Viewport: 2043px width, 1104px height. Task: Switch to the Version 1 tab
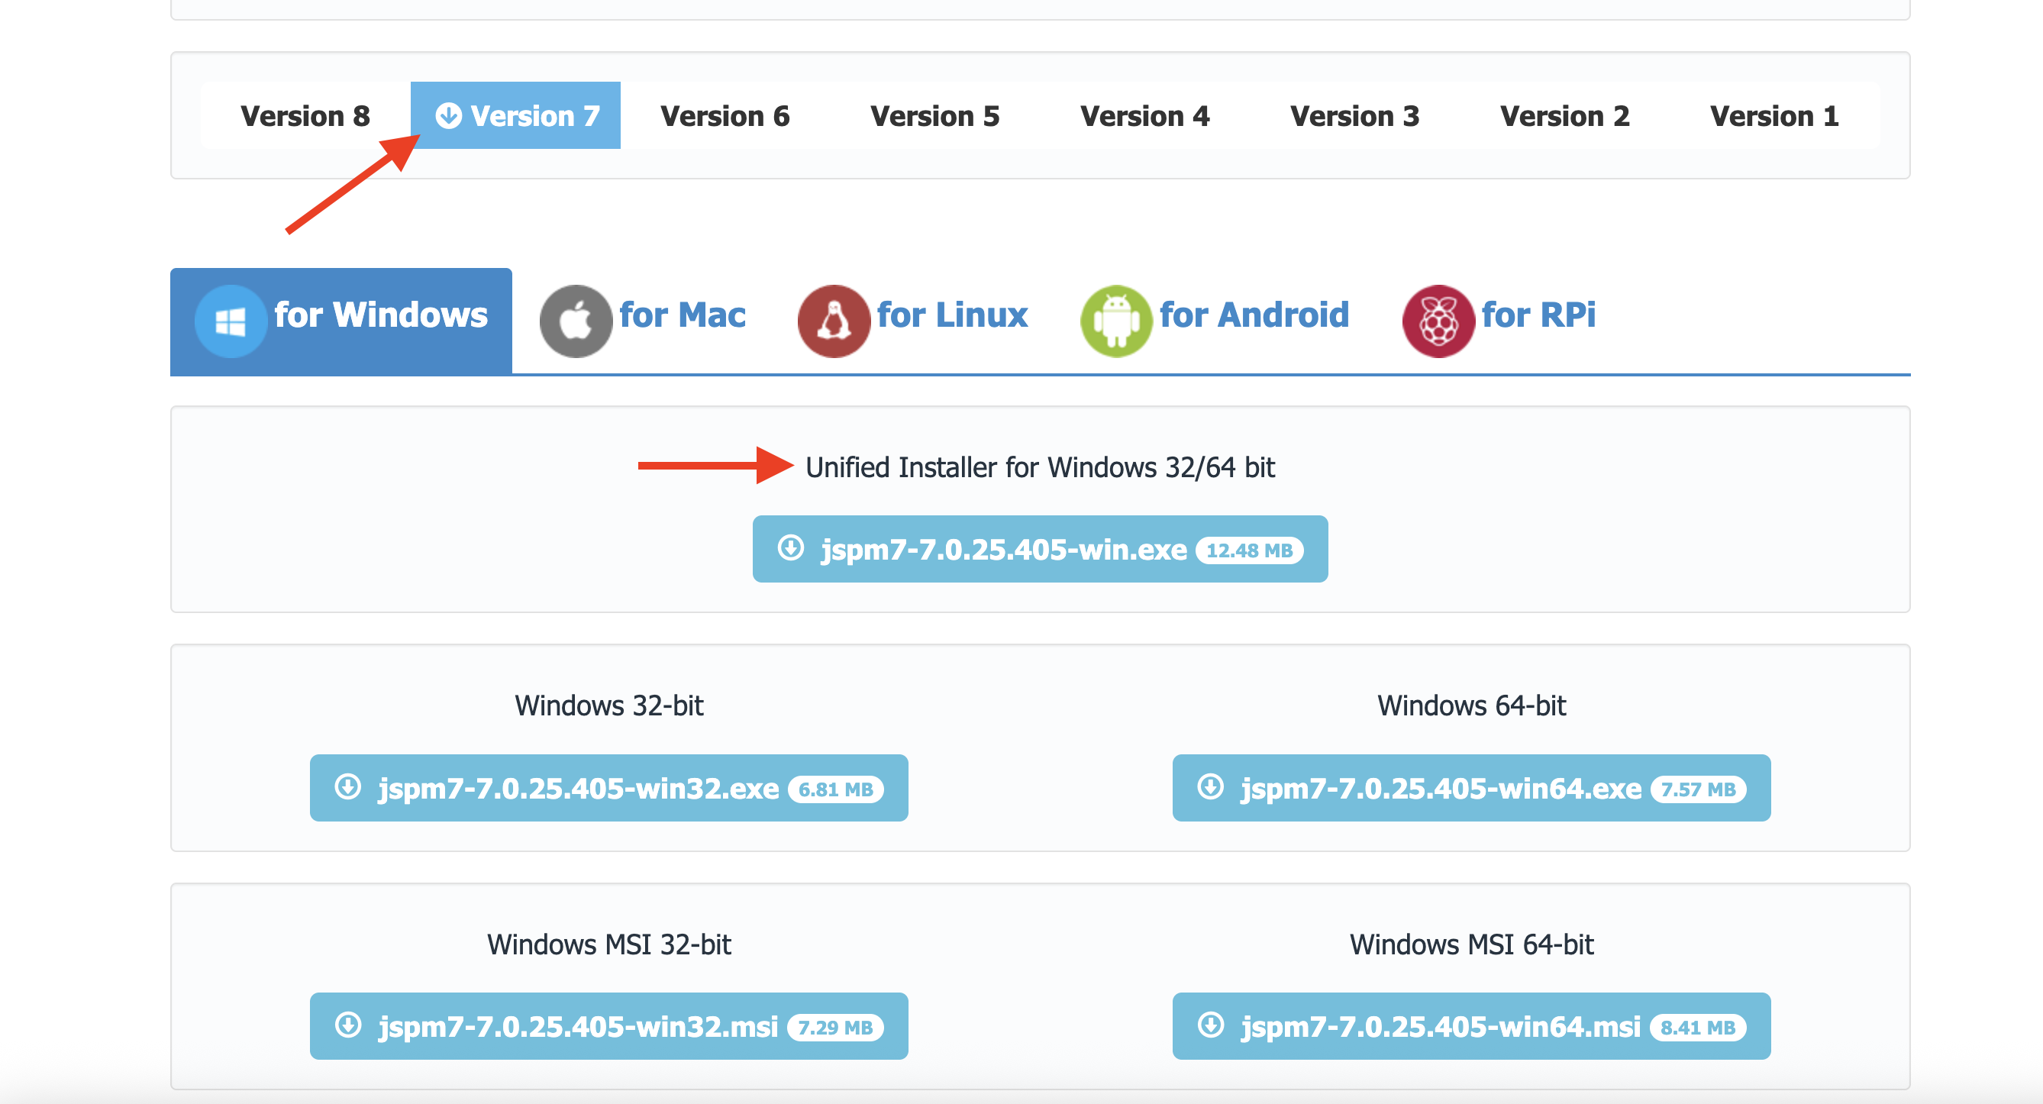coord(1774,116)
